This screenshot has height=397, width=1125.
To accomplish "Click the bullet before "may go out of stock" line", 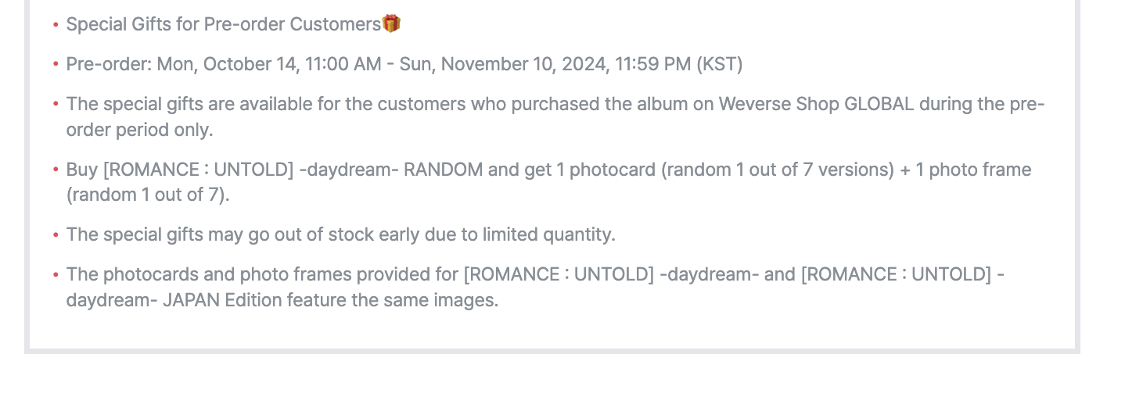I will tap(56, 235).
